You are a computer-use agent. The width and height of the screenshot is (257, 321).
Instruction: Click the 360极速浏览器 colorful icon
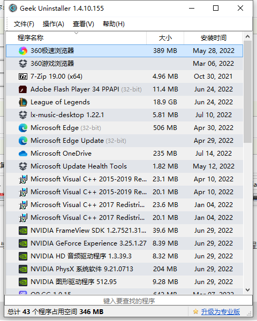coord(23,51)
